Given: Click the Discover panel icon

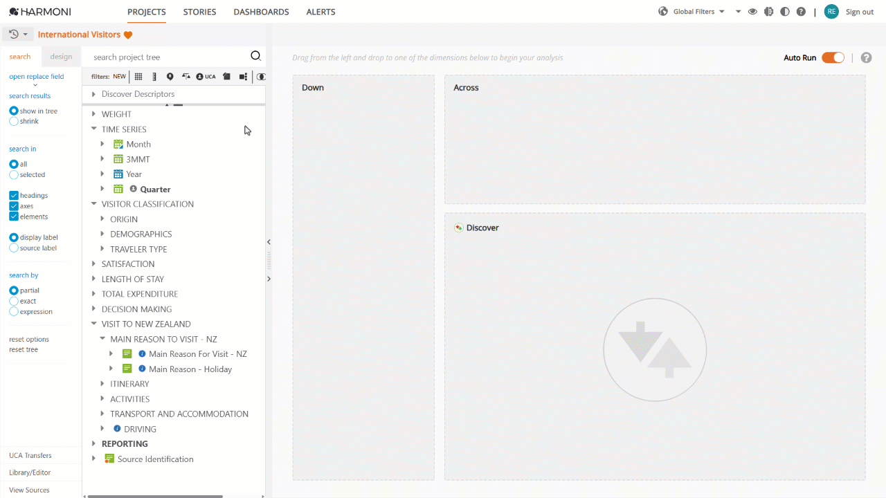Looking at the screenshot, I should [458, 228].
